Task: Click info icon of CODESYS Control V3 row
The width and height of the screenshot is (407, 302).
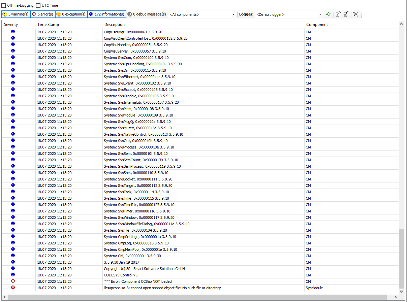Action: point(13,275)
